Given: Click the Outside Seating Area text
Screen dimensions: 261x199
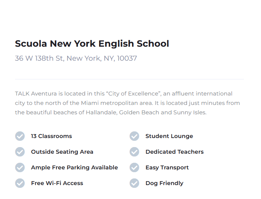Looking at the screenshot, I should (62, 152).
